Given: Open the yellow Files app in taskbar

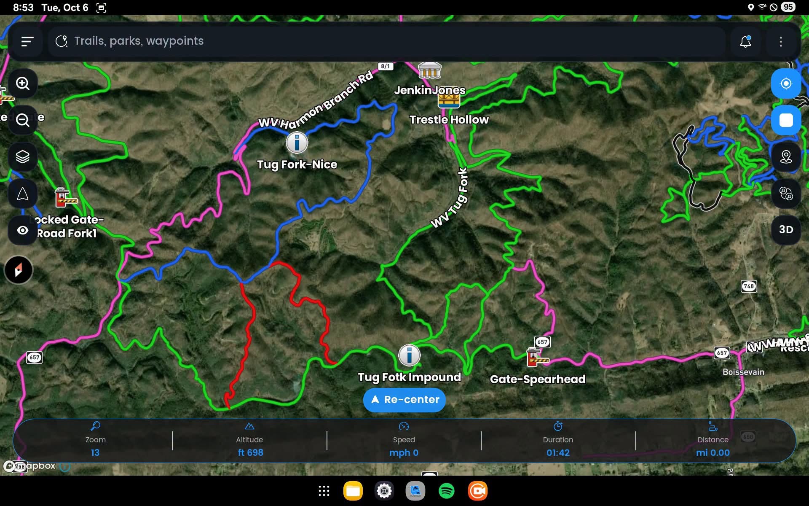Looking at the screenshot, I should [x=353, y=491].
